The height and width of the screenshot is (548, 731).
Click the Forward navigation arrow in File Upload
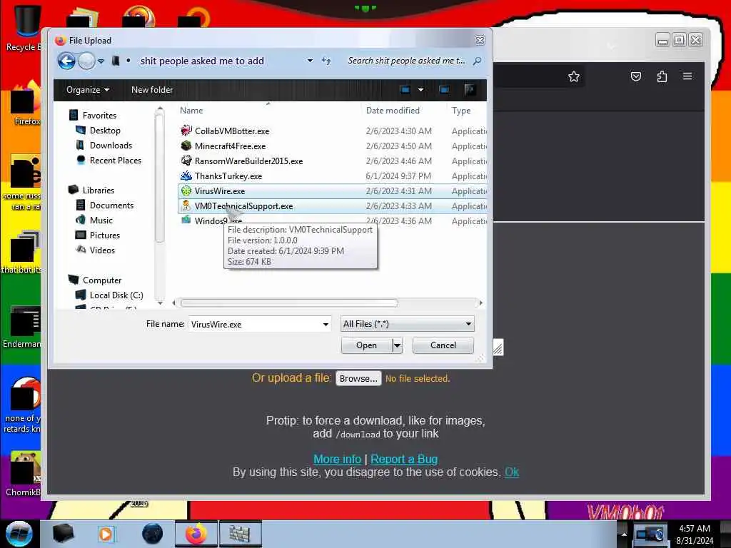[x=86, y=61]
